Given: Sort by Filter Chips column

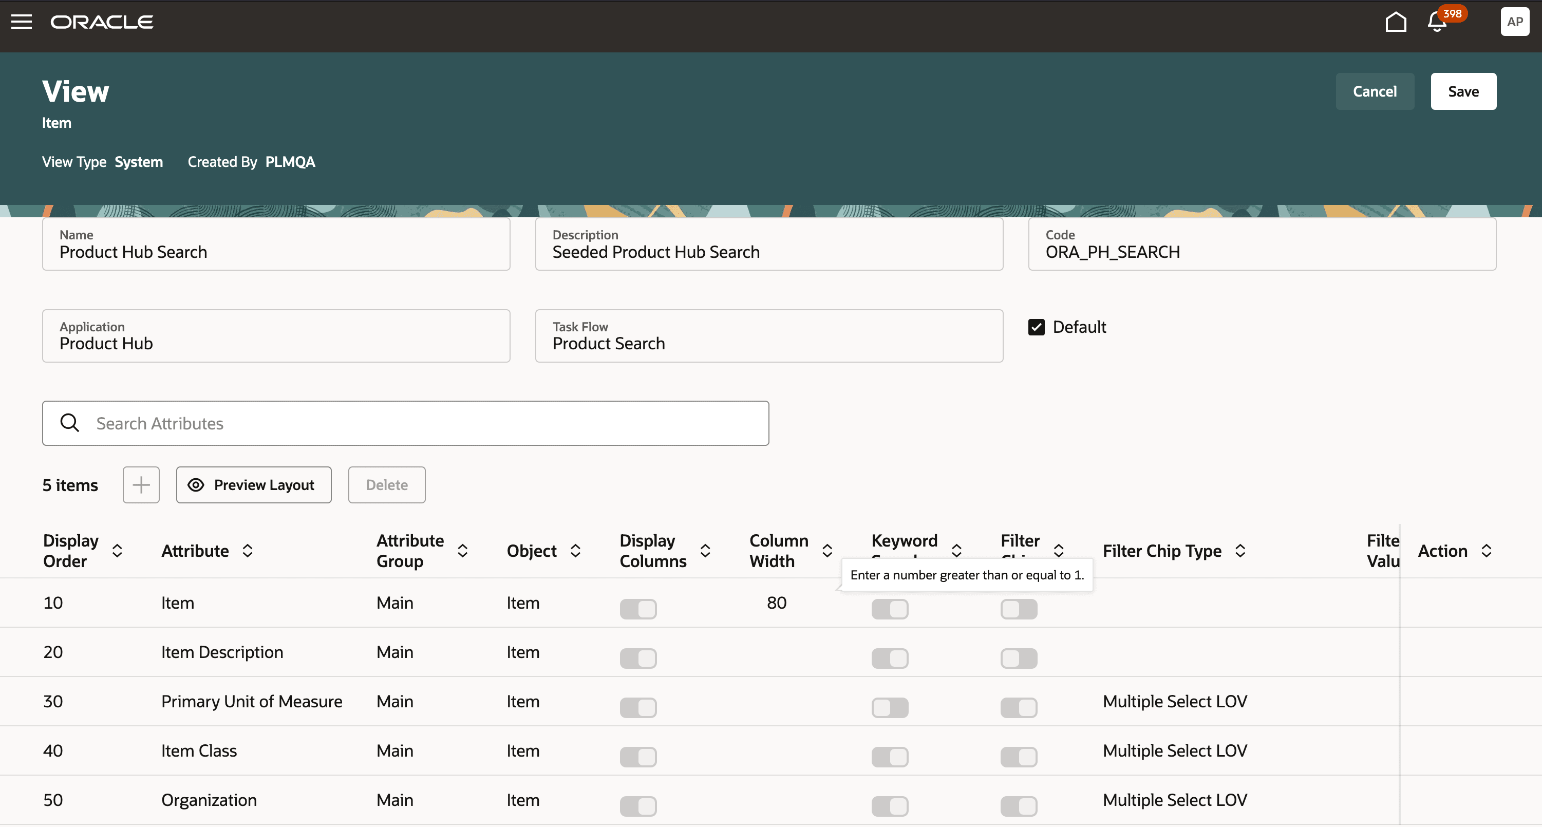Looking at the screenshot, I should tap(1058, 551).
